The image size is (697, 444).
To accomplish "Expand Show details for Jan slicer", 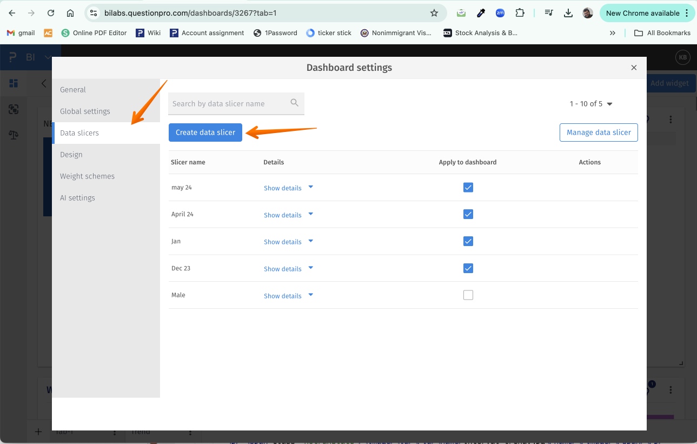I will click(x=288, y=242).
